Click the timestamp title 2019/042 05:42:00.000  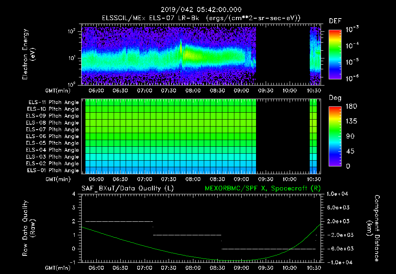201,10
